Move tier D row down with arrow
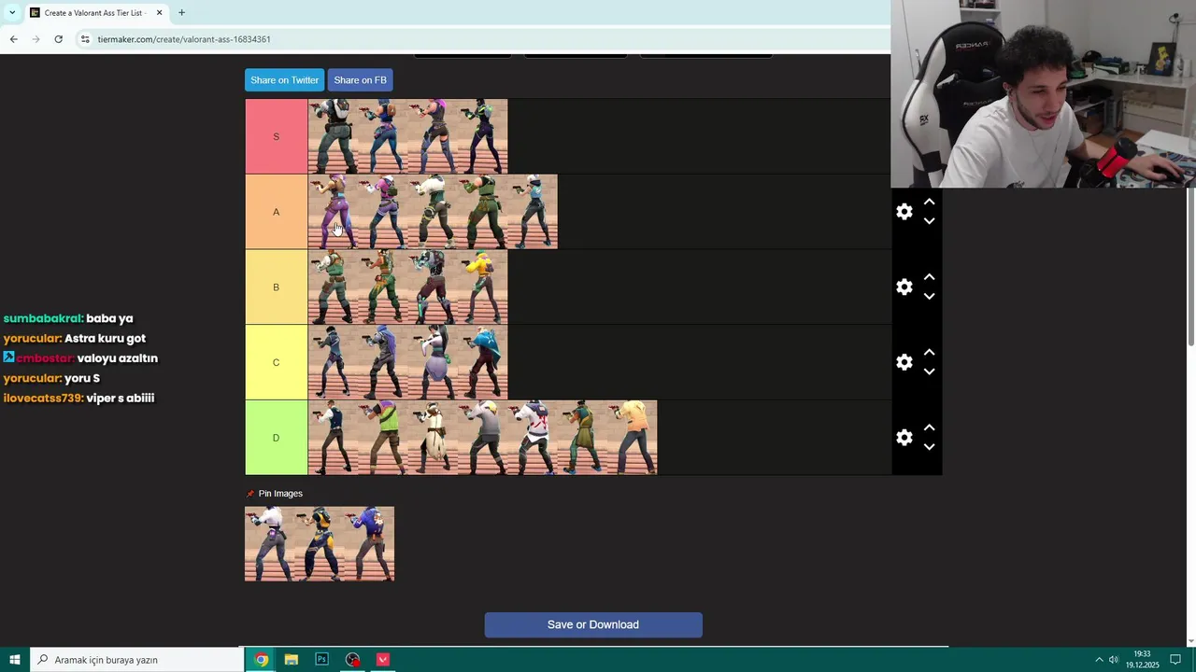The height and width of the screenshot is (672, 1196). 929,447
